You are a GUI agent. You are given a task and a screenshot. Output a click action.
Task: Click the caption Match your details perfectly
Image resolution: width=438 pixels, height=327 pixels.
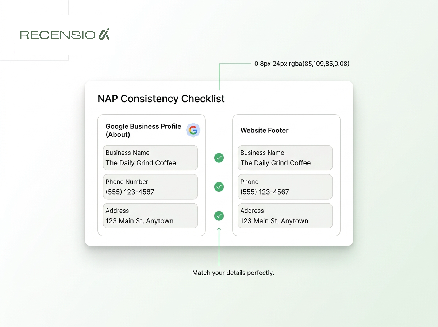233,273
